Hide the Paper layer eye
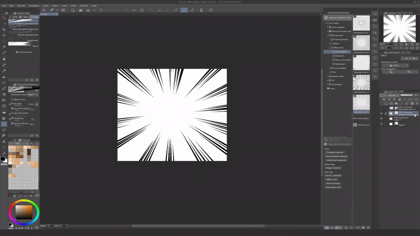This screenshot has height=236, width=420. pos(382,124)
